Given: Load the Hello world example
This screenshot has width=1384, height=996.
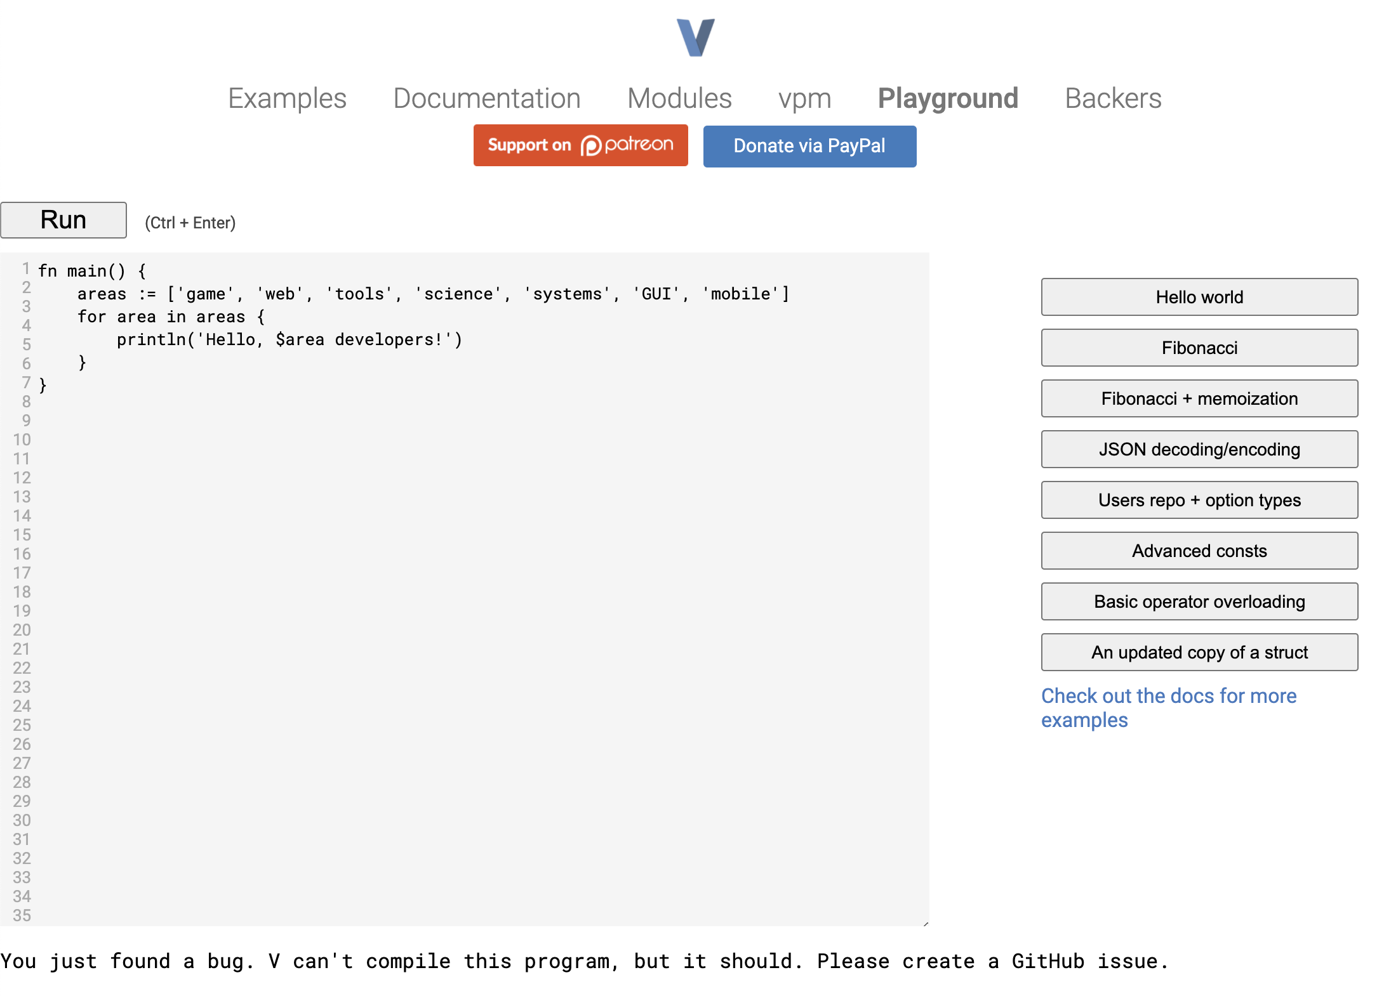Looking at the screenshot, I should coord(1199,297).
